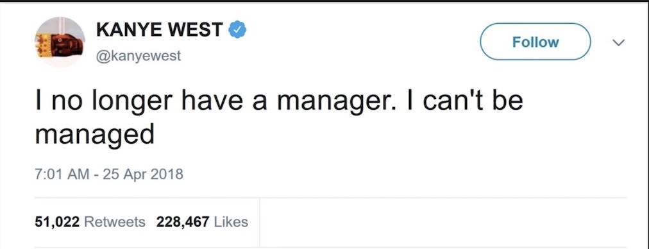649x249 pixels.
Task: Open the @kanyewest handle link
Action: coord(139,56)
